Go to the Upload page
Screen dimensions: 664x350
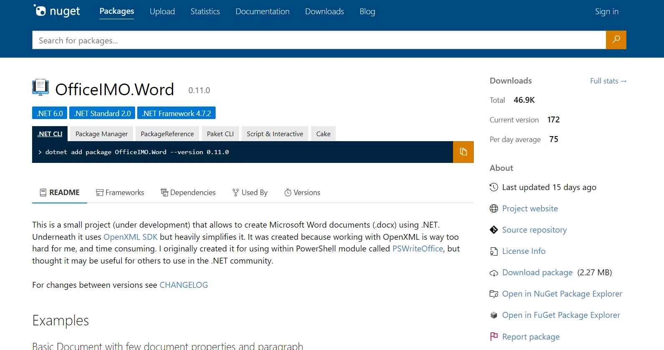(162, 12)
